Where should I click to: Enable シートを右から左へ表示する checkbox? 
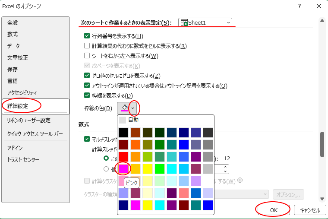pos(87,56)
